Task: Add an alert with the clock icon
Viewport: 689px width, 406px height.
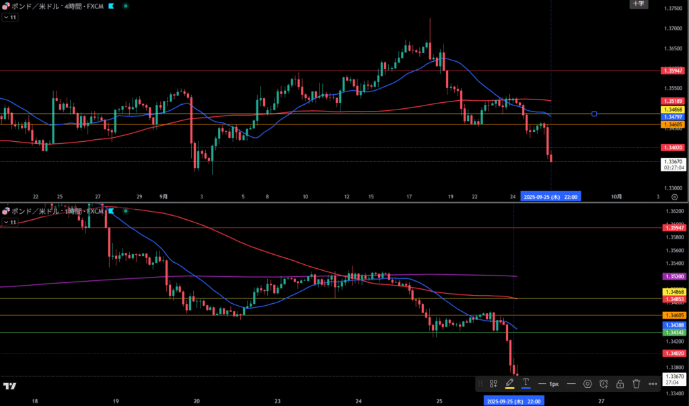Action: 604,384
